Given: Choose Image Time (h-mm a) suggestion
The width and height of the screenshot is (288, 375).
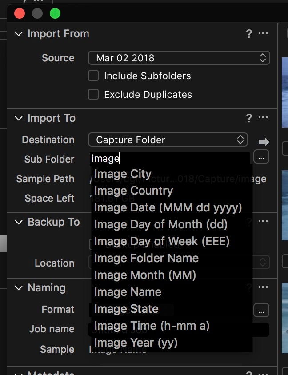Looking at the screenshot, I should pos(172,326).
